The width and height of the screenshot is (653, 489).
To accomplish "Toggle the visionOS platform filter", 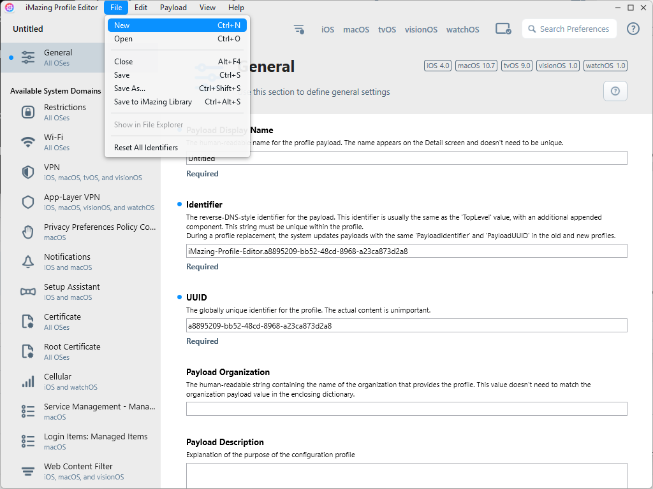I will click(421, 29).
